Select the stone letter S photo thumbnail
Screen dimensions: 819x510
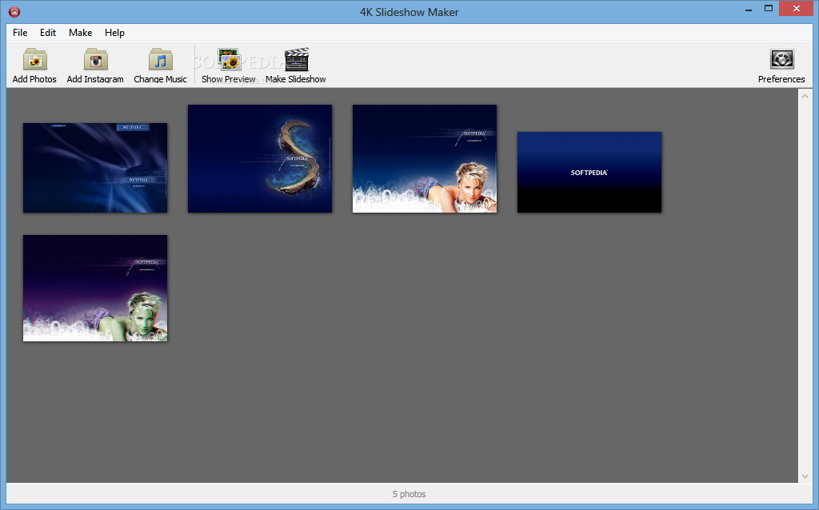click(260, 159)
